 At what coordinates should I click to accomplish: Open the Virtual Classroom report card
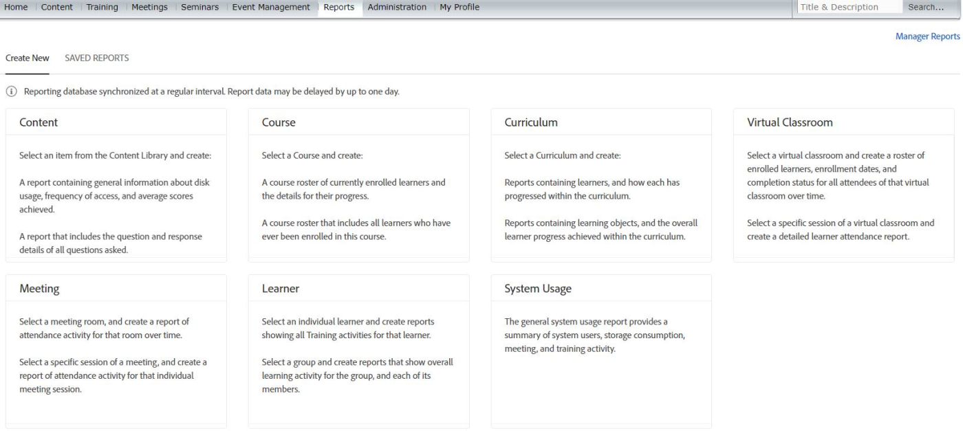[x=843, y=184]
